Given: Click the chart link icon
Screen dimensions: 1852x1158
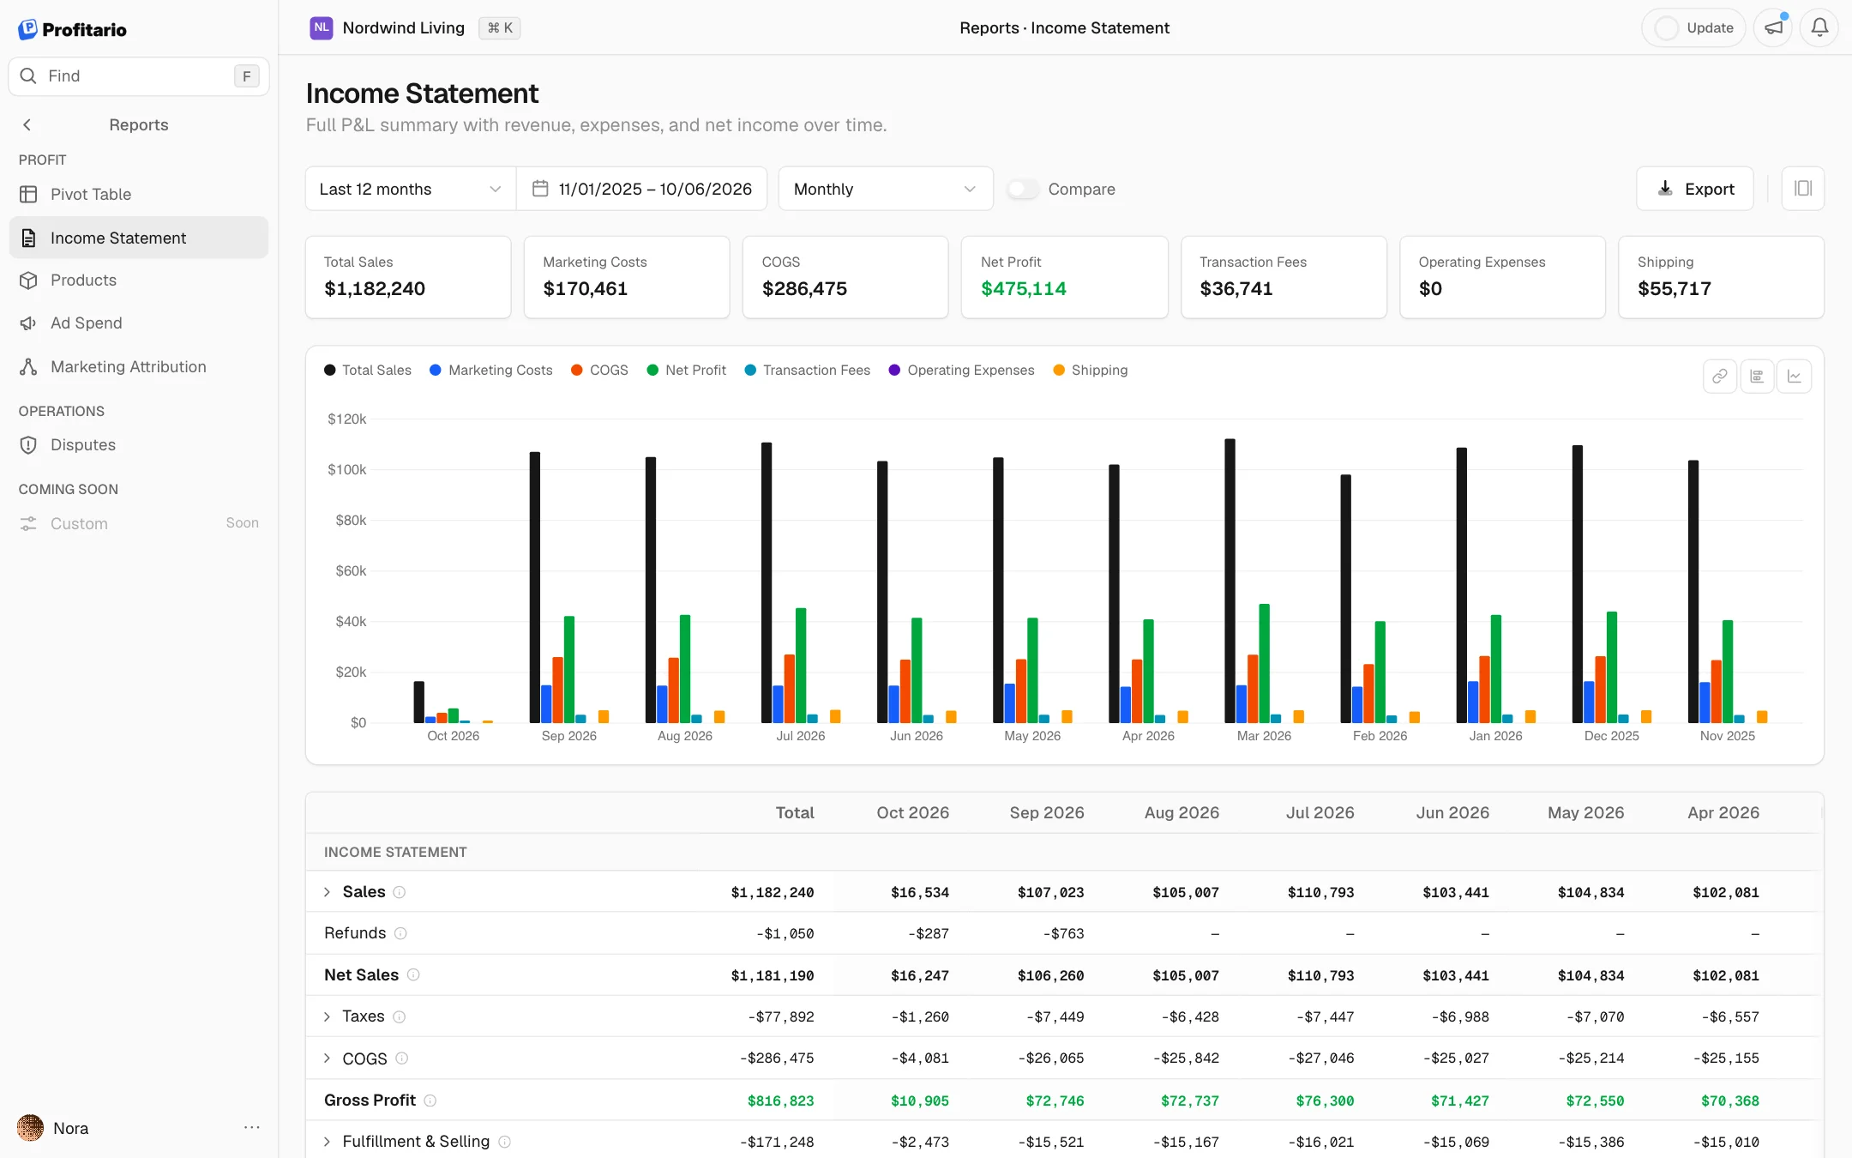Looking at the screenshot, I should pyautogui.click(x=1720, y=377).
